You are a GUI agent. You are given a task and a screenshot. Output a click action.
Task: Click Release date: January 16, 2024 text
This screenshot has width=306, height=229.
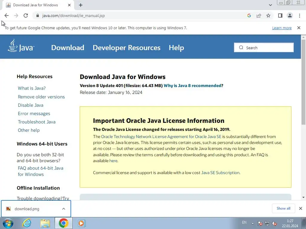111,92
